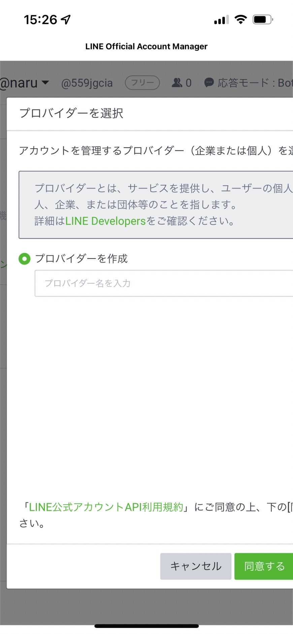The width and height of the screenshot is (293, 634).
Task: Agree using the 同意する button
Action: [x=264, y=566]
